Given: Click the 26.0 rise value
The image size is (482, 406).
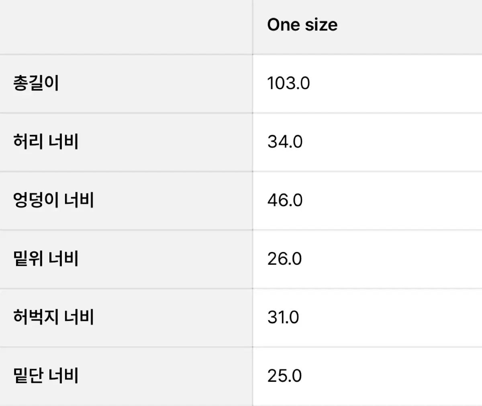Looking at the screenshot, I should pos(284,259).
